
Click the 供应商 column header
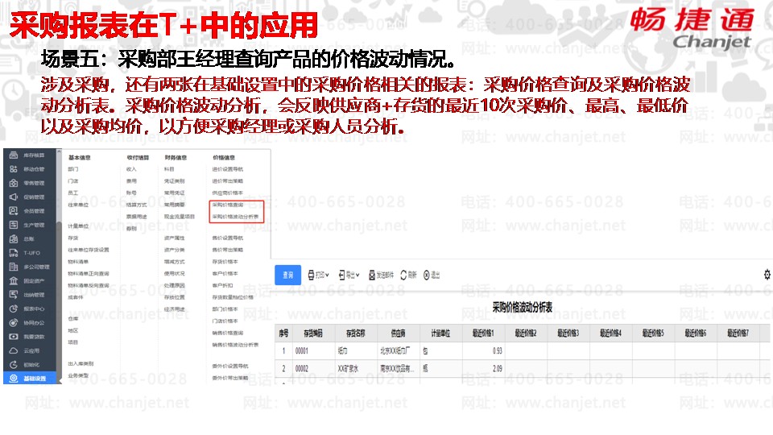click(398, 333)
